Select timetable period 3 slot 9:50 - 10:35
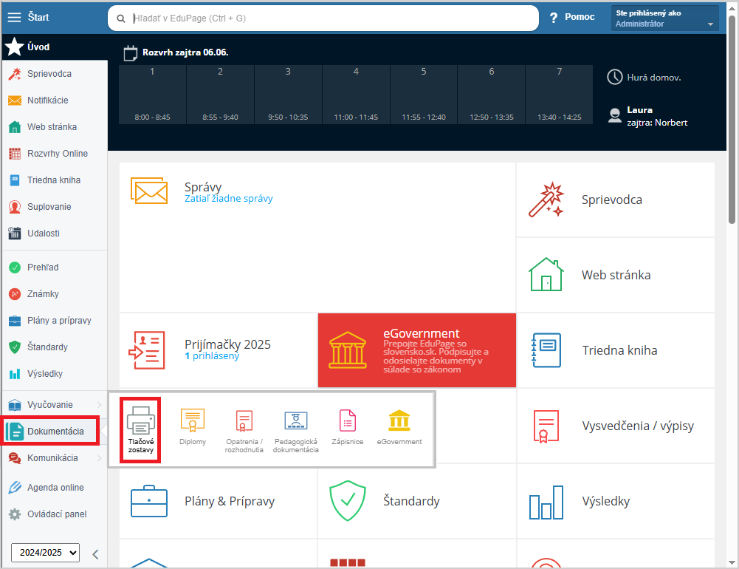739x569 pixels. (x=288, y=95)
